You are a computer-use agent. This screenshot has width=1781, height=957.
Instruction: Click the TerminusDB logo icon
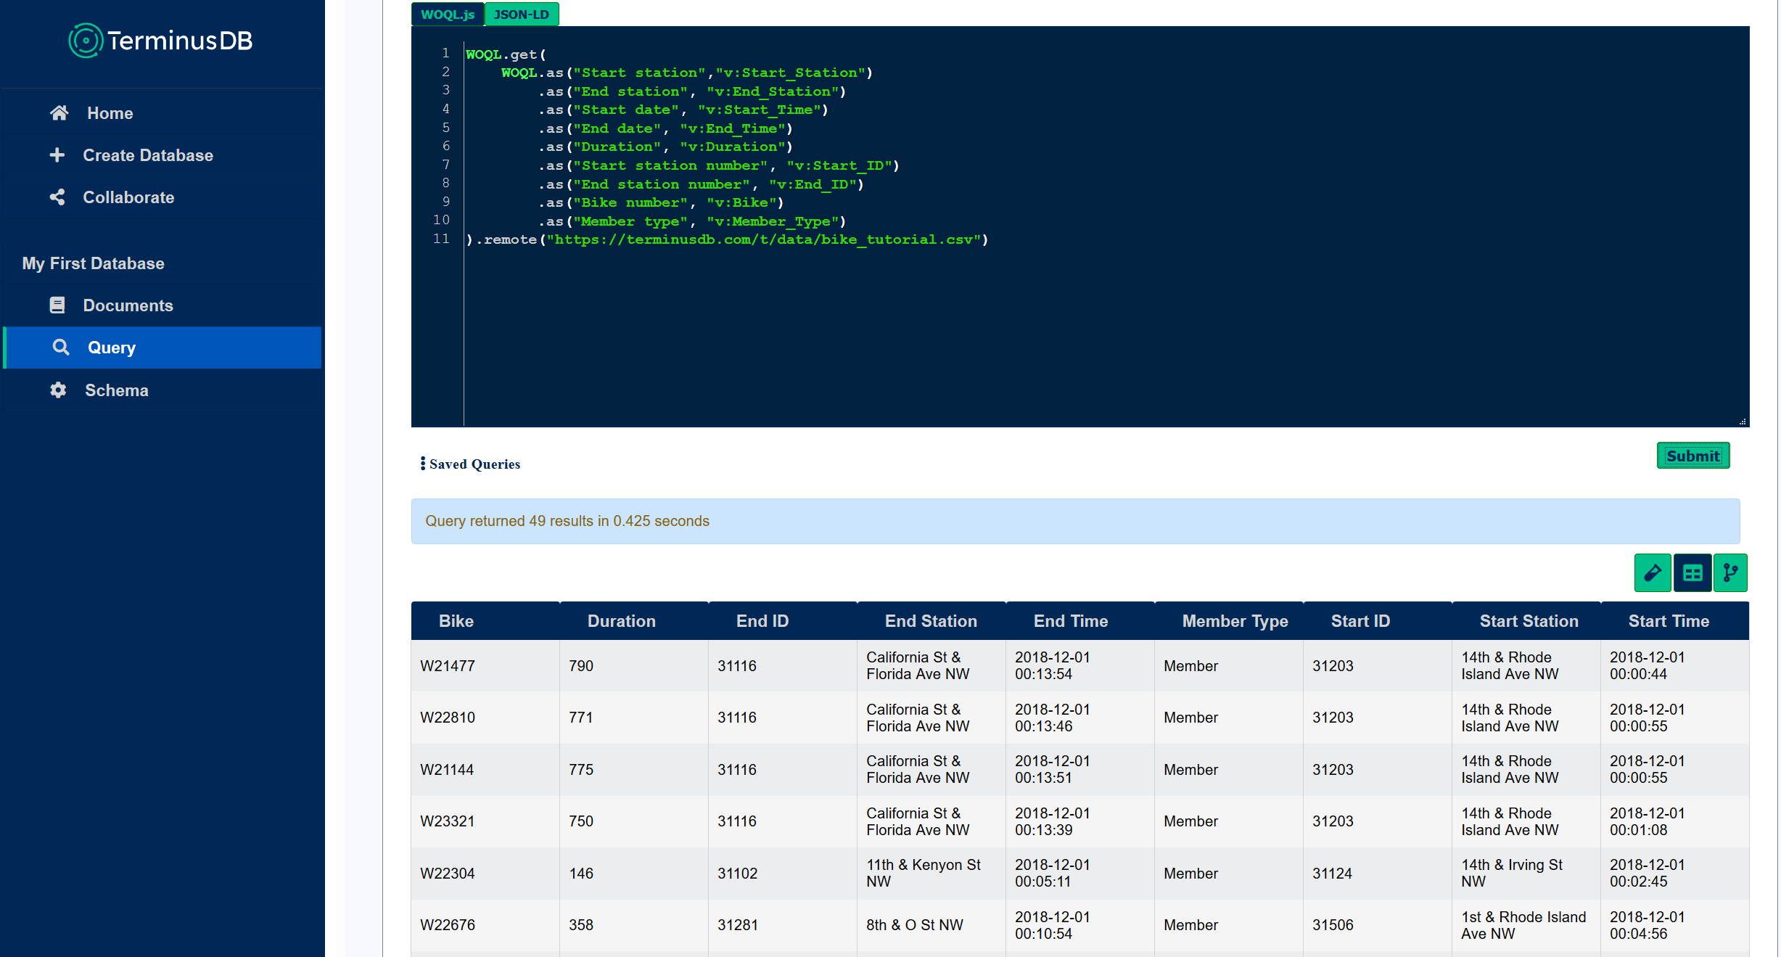(86, 41)
